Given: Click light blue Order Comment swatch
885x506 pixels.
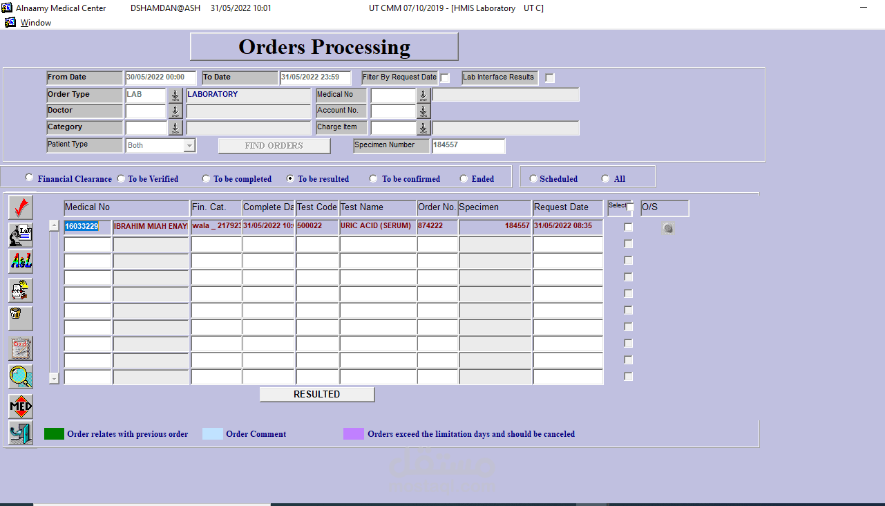Looking at the screenshot, I should 213,434.
